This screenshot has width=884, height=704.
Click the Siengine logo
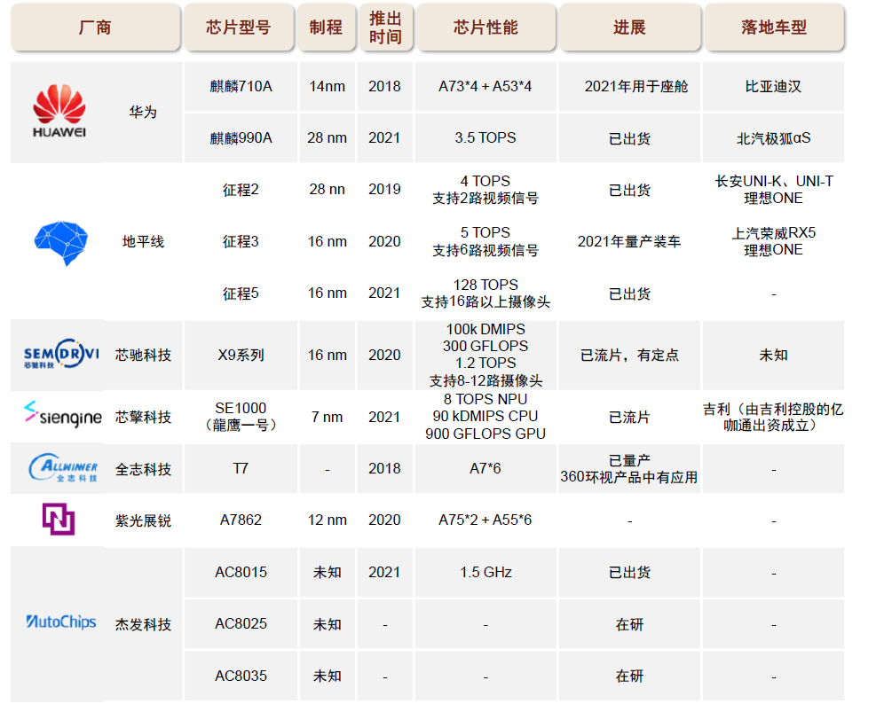[x=62, y=415]
